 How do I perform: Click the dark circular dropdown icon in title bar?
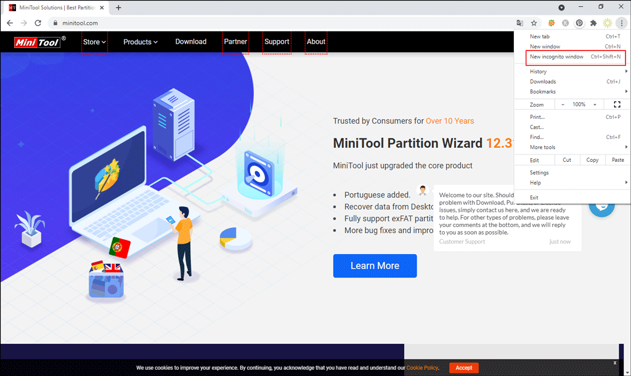(561, 7)
